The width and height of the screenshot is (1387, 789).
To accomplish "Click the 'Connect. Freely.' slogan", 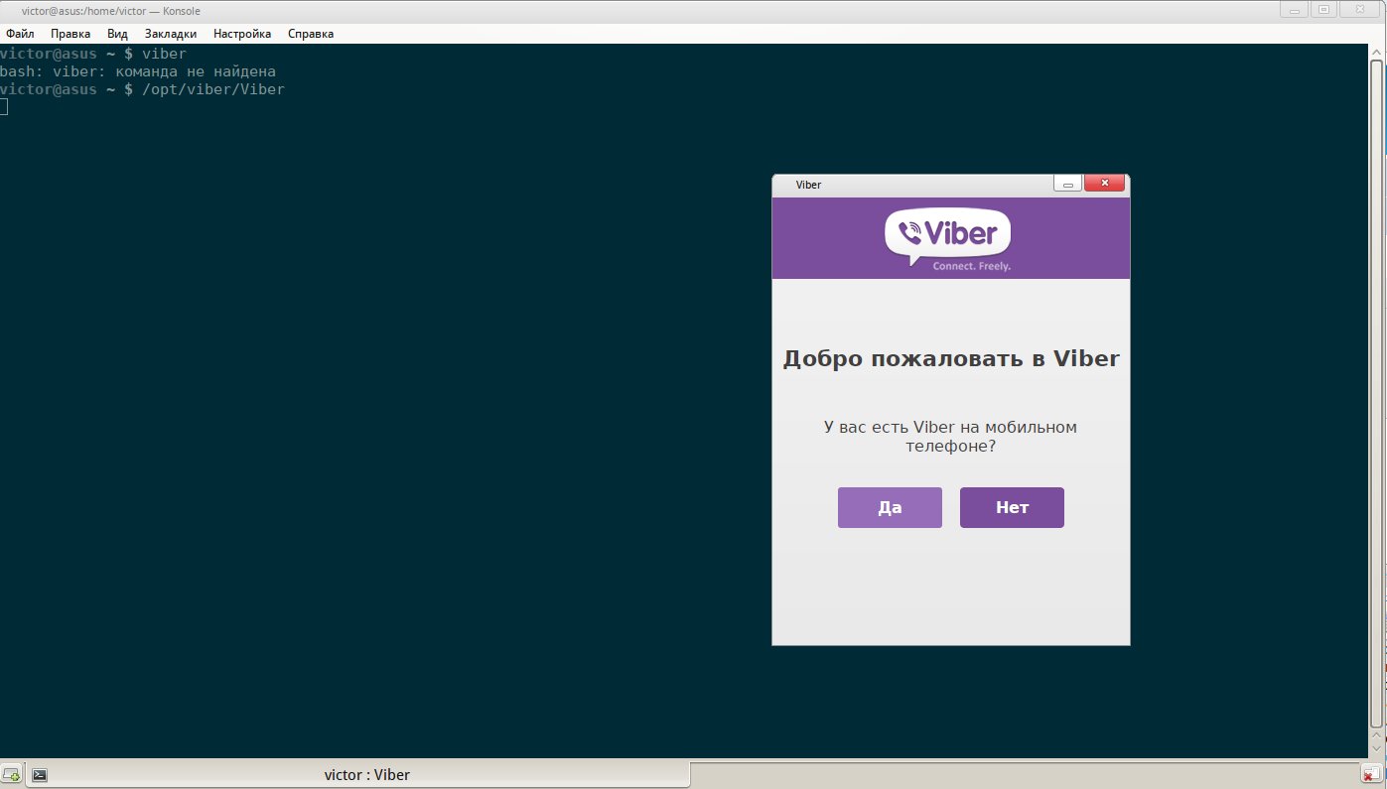I will pyautogui.click(x=971, y=266).
